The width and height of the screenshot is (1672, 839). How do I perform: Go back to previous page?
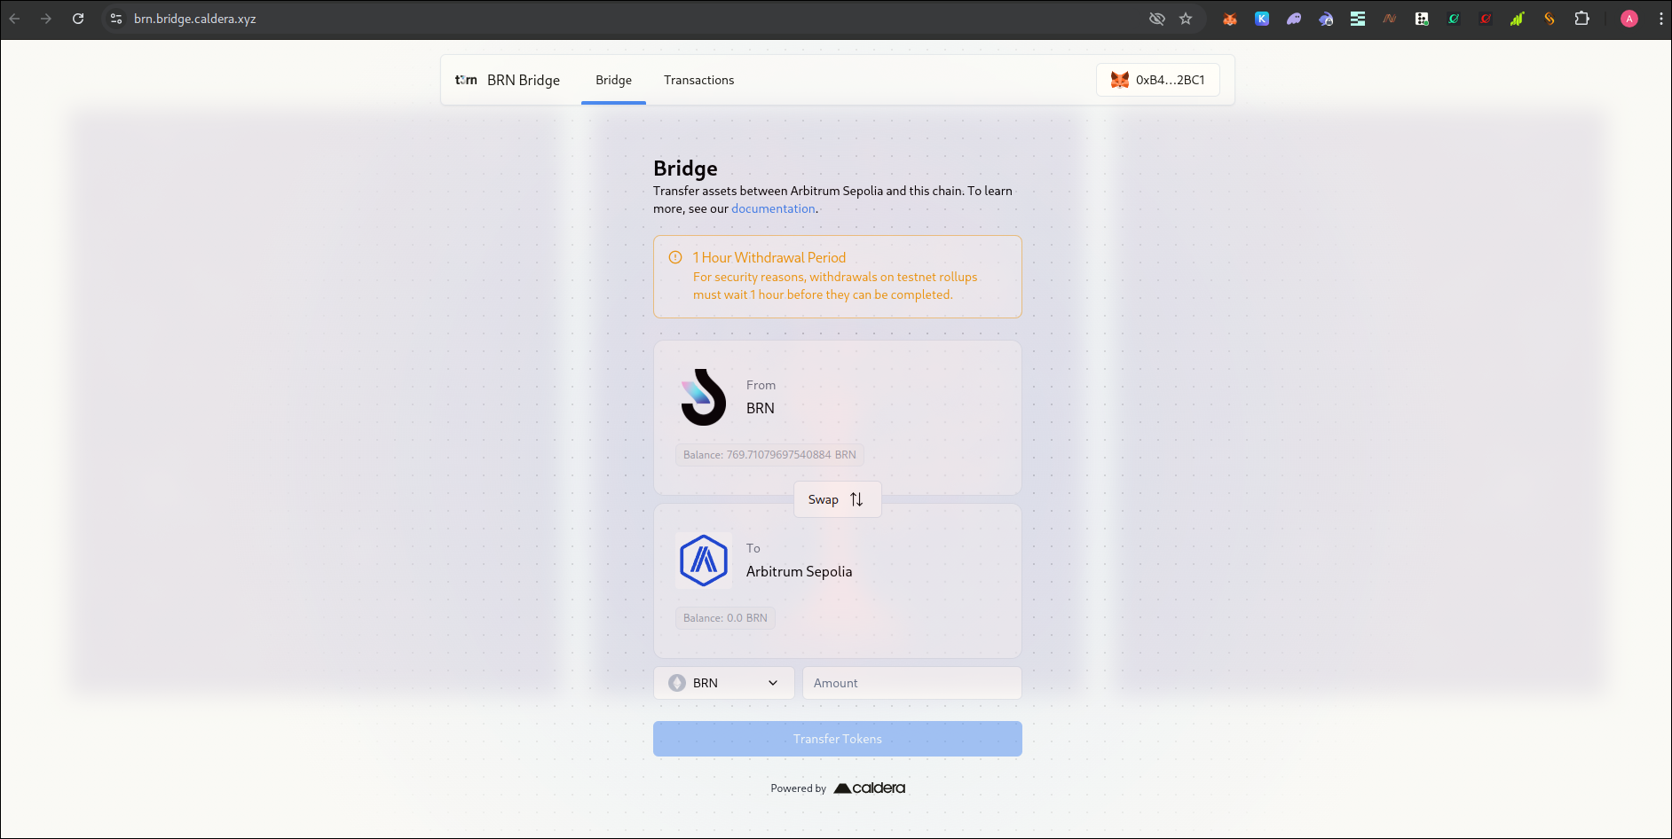(x=15, y=19)
